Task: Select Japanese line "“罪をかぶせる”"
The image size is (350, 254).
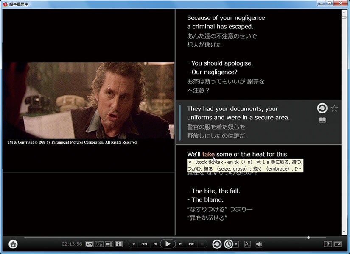Action: click(207, 218)
